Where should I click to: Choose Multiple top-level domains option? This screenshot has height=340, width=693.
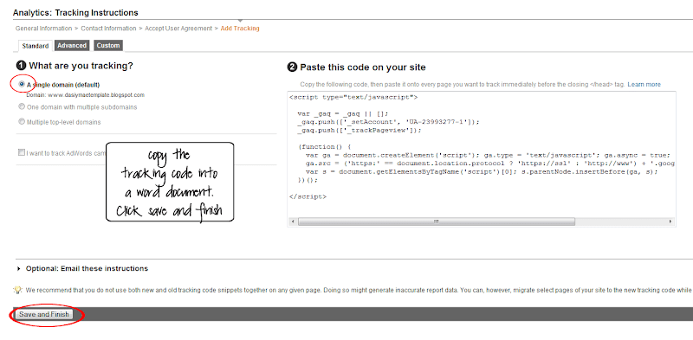(22, 121)
